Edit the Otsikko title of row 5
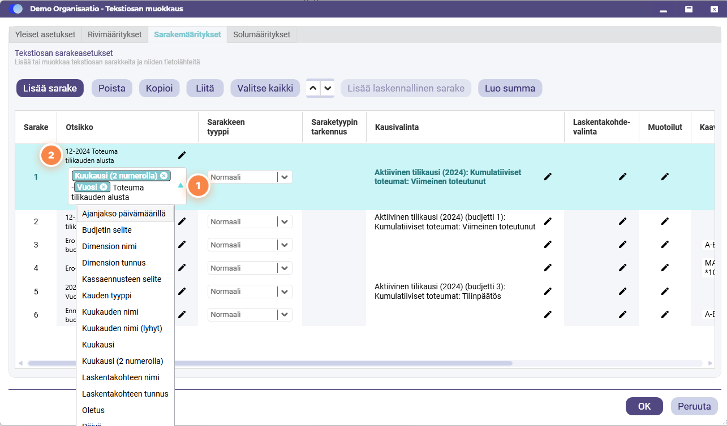This screenshot has height=426, width=727. point(182,291)
